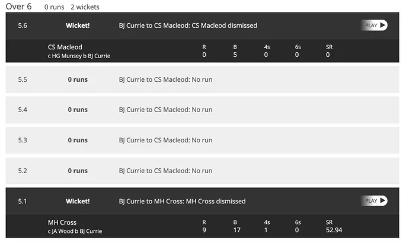The height and width of the screenshot is (243, 403).
Task: Click 'c JA Wood b BJ Currie' dismissal text
Action: click(x=75, y=231)
